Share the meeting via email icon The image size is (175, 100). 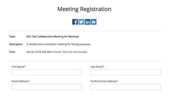[x=94, y=22]
